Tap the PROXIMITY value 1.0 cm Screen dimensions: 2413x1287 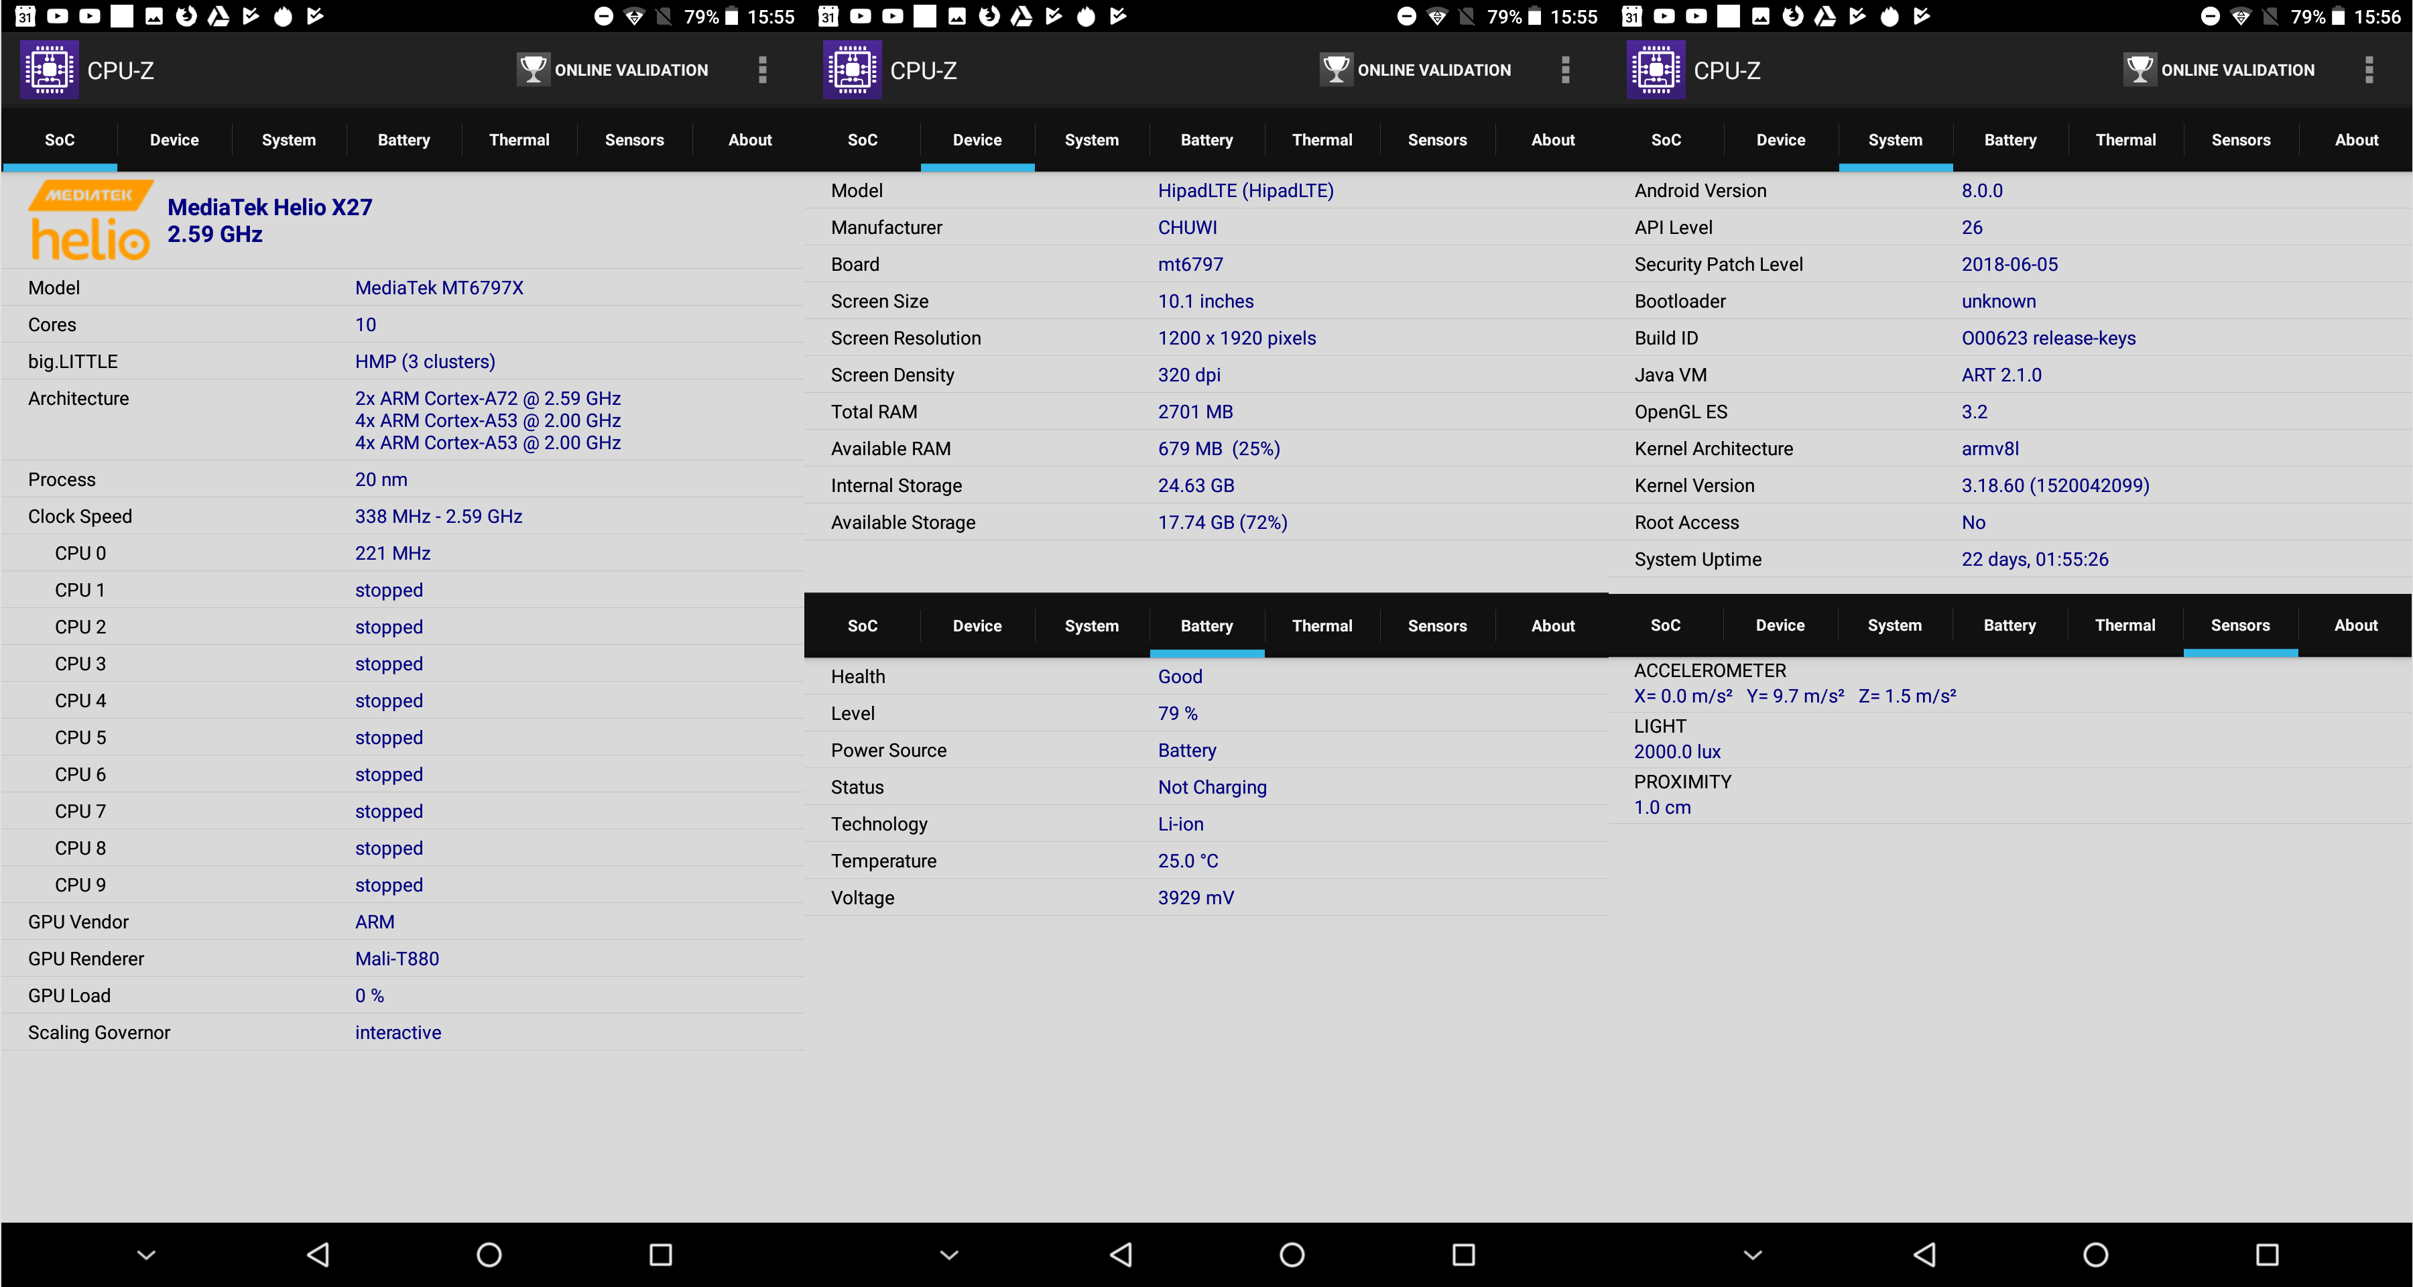[1662, 808]
